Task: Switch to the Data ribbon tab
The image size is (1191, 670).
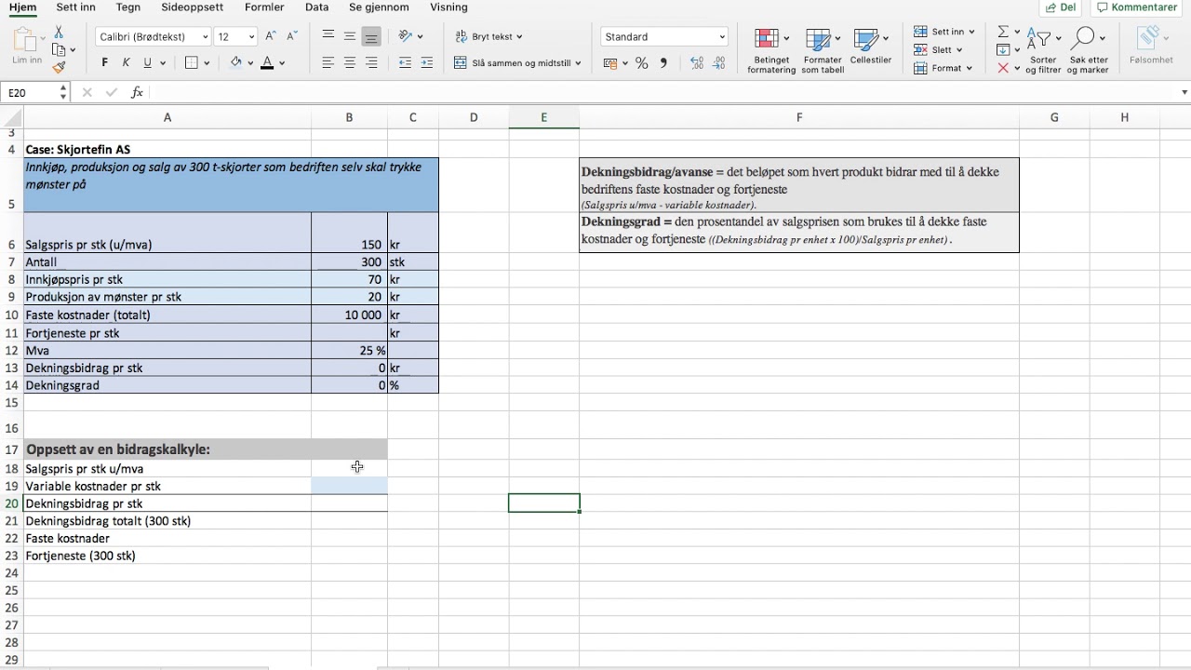Action: 316,7
